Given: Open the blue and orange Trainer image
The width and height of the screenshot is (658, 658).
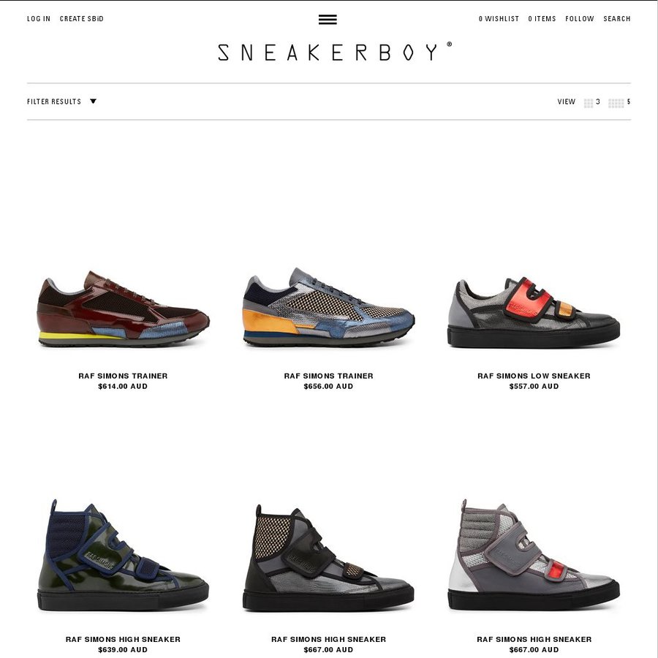Looking at the screenshot, I should pyautogui.click(x=328, y=307).
